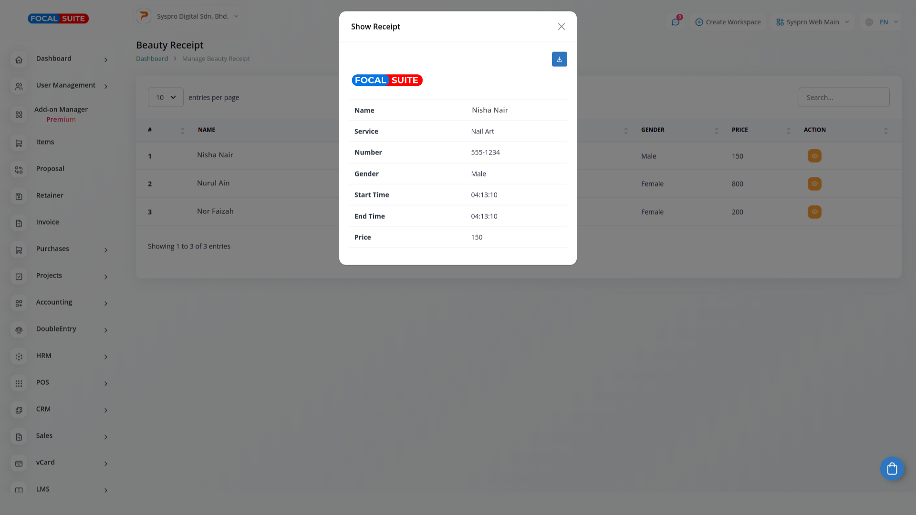Viewport: 916px width, 515px height.
Task: Click the Dashboard home icon
Action: (19, 60)
